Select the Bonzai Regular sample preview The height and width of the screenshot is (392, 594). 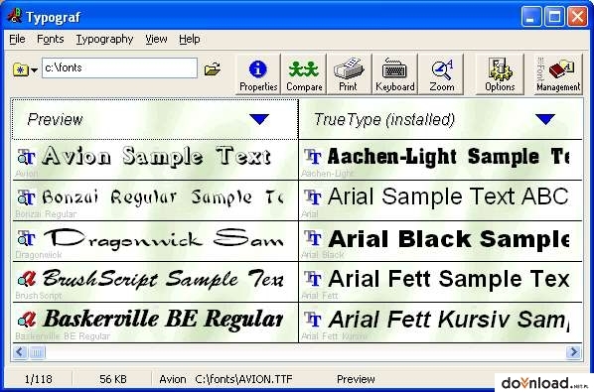[x=163, y=197]
